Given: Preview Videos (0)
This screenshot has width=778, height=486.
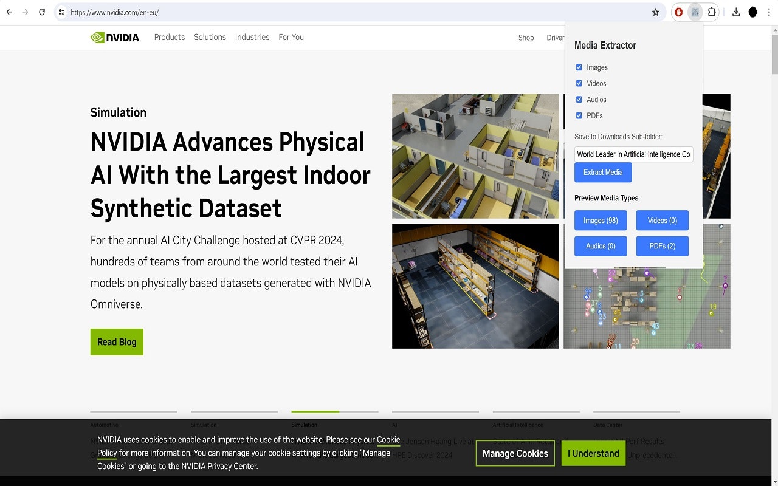Looking at the screenshot, I should pyautogui.click(x=663, y=221).
